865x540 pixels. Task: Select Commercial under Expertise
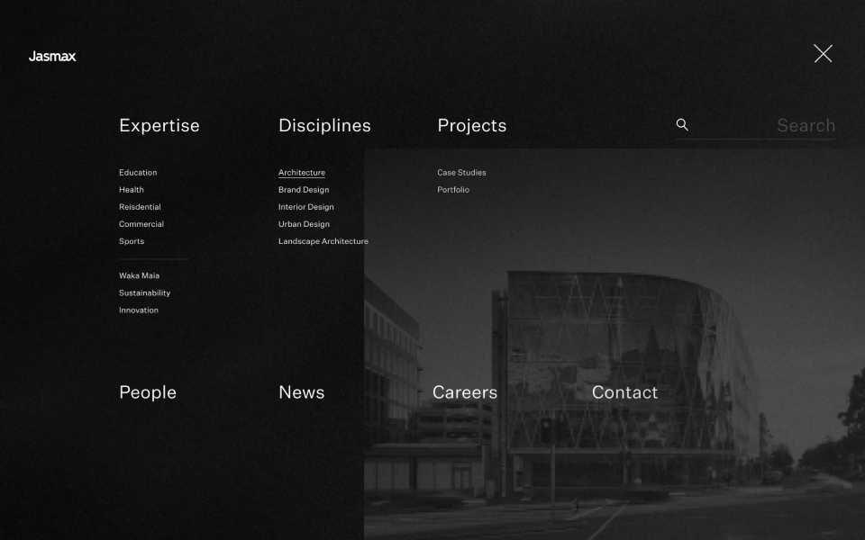click(x=141, y=224)
